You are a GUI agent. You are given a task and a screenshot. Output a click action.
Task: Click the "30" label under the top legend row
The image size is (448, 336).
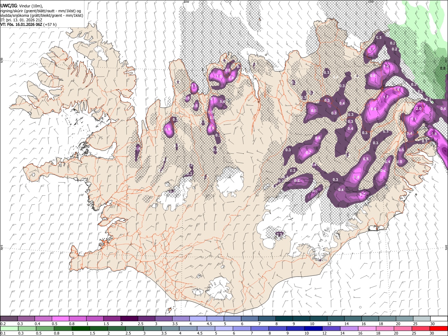(433, 324)
